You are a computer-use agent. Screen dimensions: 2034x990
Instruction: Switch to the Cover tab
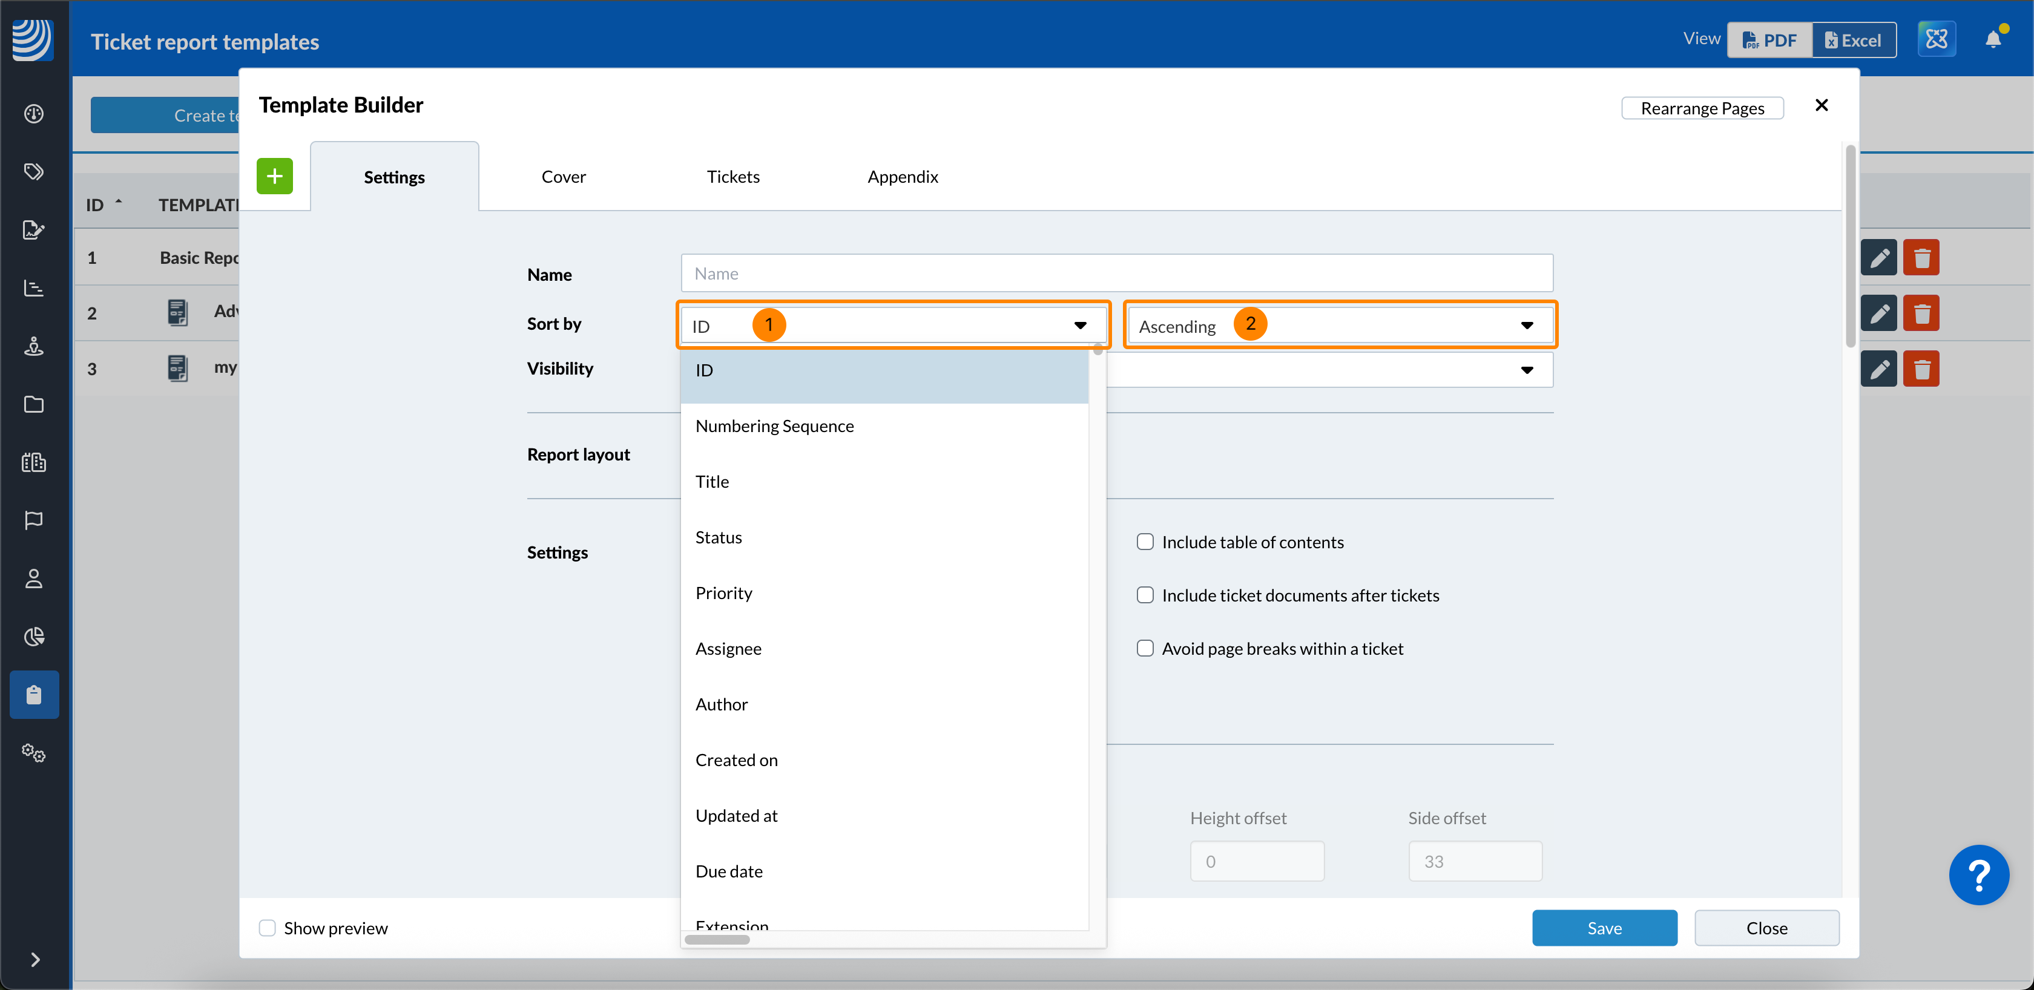pos(563,177)
